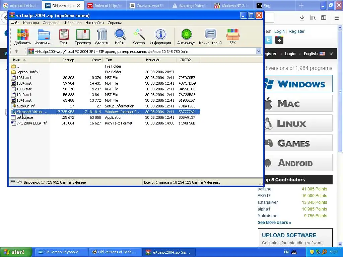The image size is (343, 257).
Task: Click See More Users link
Action: click(x=274, y=223)
